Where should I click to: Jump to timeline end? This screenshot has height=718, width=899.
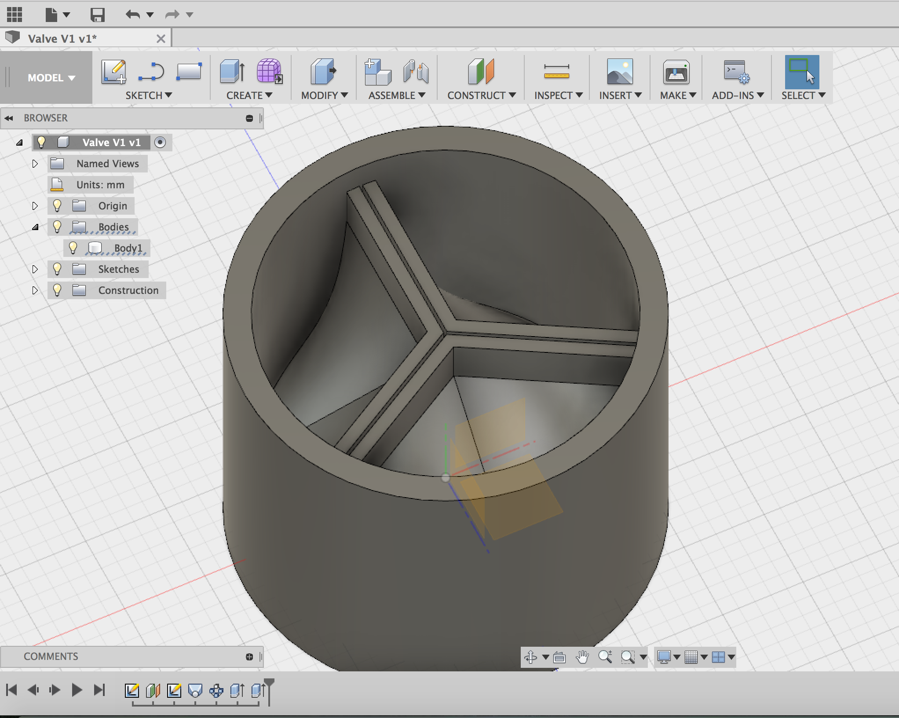[100, 690]
